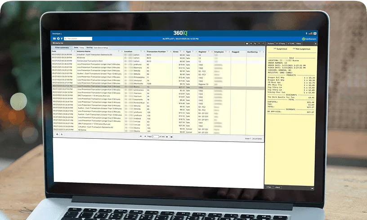Viewport: 367px width, 220px height.
Task: Open filter on the Employee column
Action: pos(226,52)
